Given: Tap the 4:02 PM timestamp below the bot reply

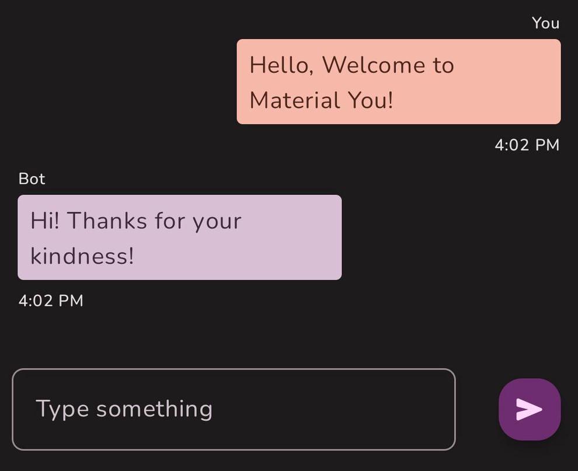Looking at the screenshot, I should [51, 301].
